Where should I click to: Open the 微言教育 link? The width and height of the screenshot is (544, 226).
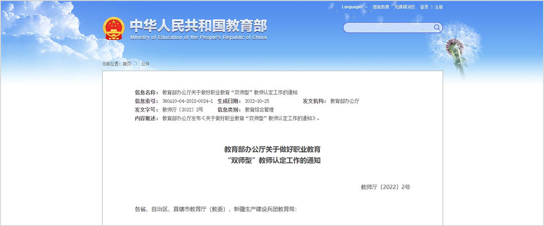(381, 7)
